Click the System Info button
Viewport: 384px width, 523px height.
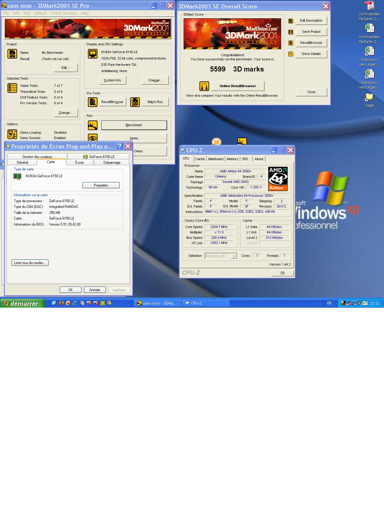coord(112,81)
